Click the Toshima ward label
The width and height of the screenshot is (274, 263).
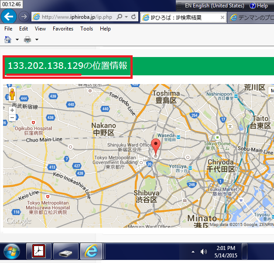(166, 97)
